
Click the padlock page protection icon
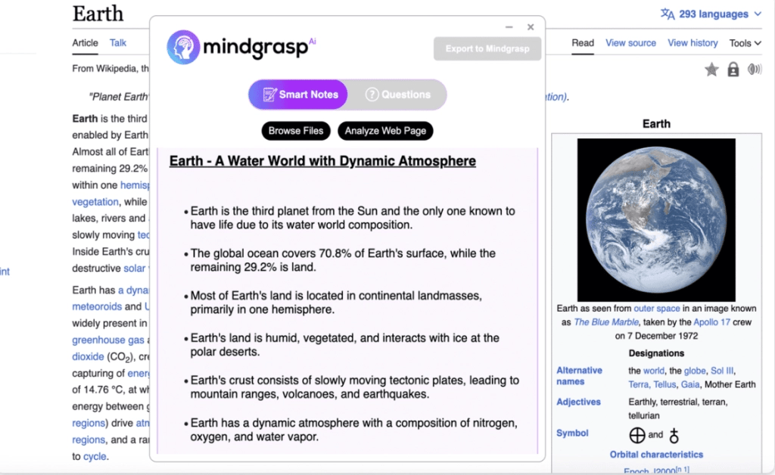coord(733,70)
